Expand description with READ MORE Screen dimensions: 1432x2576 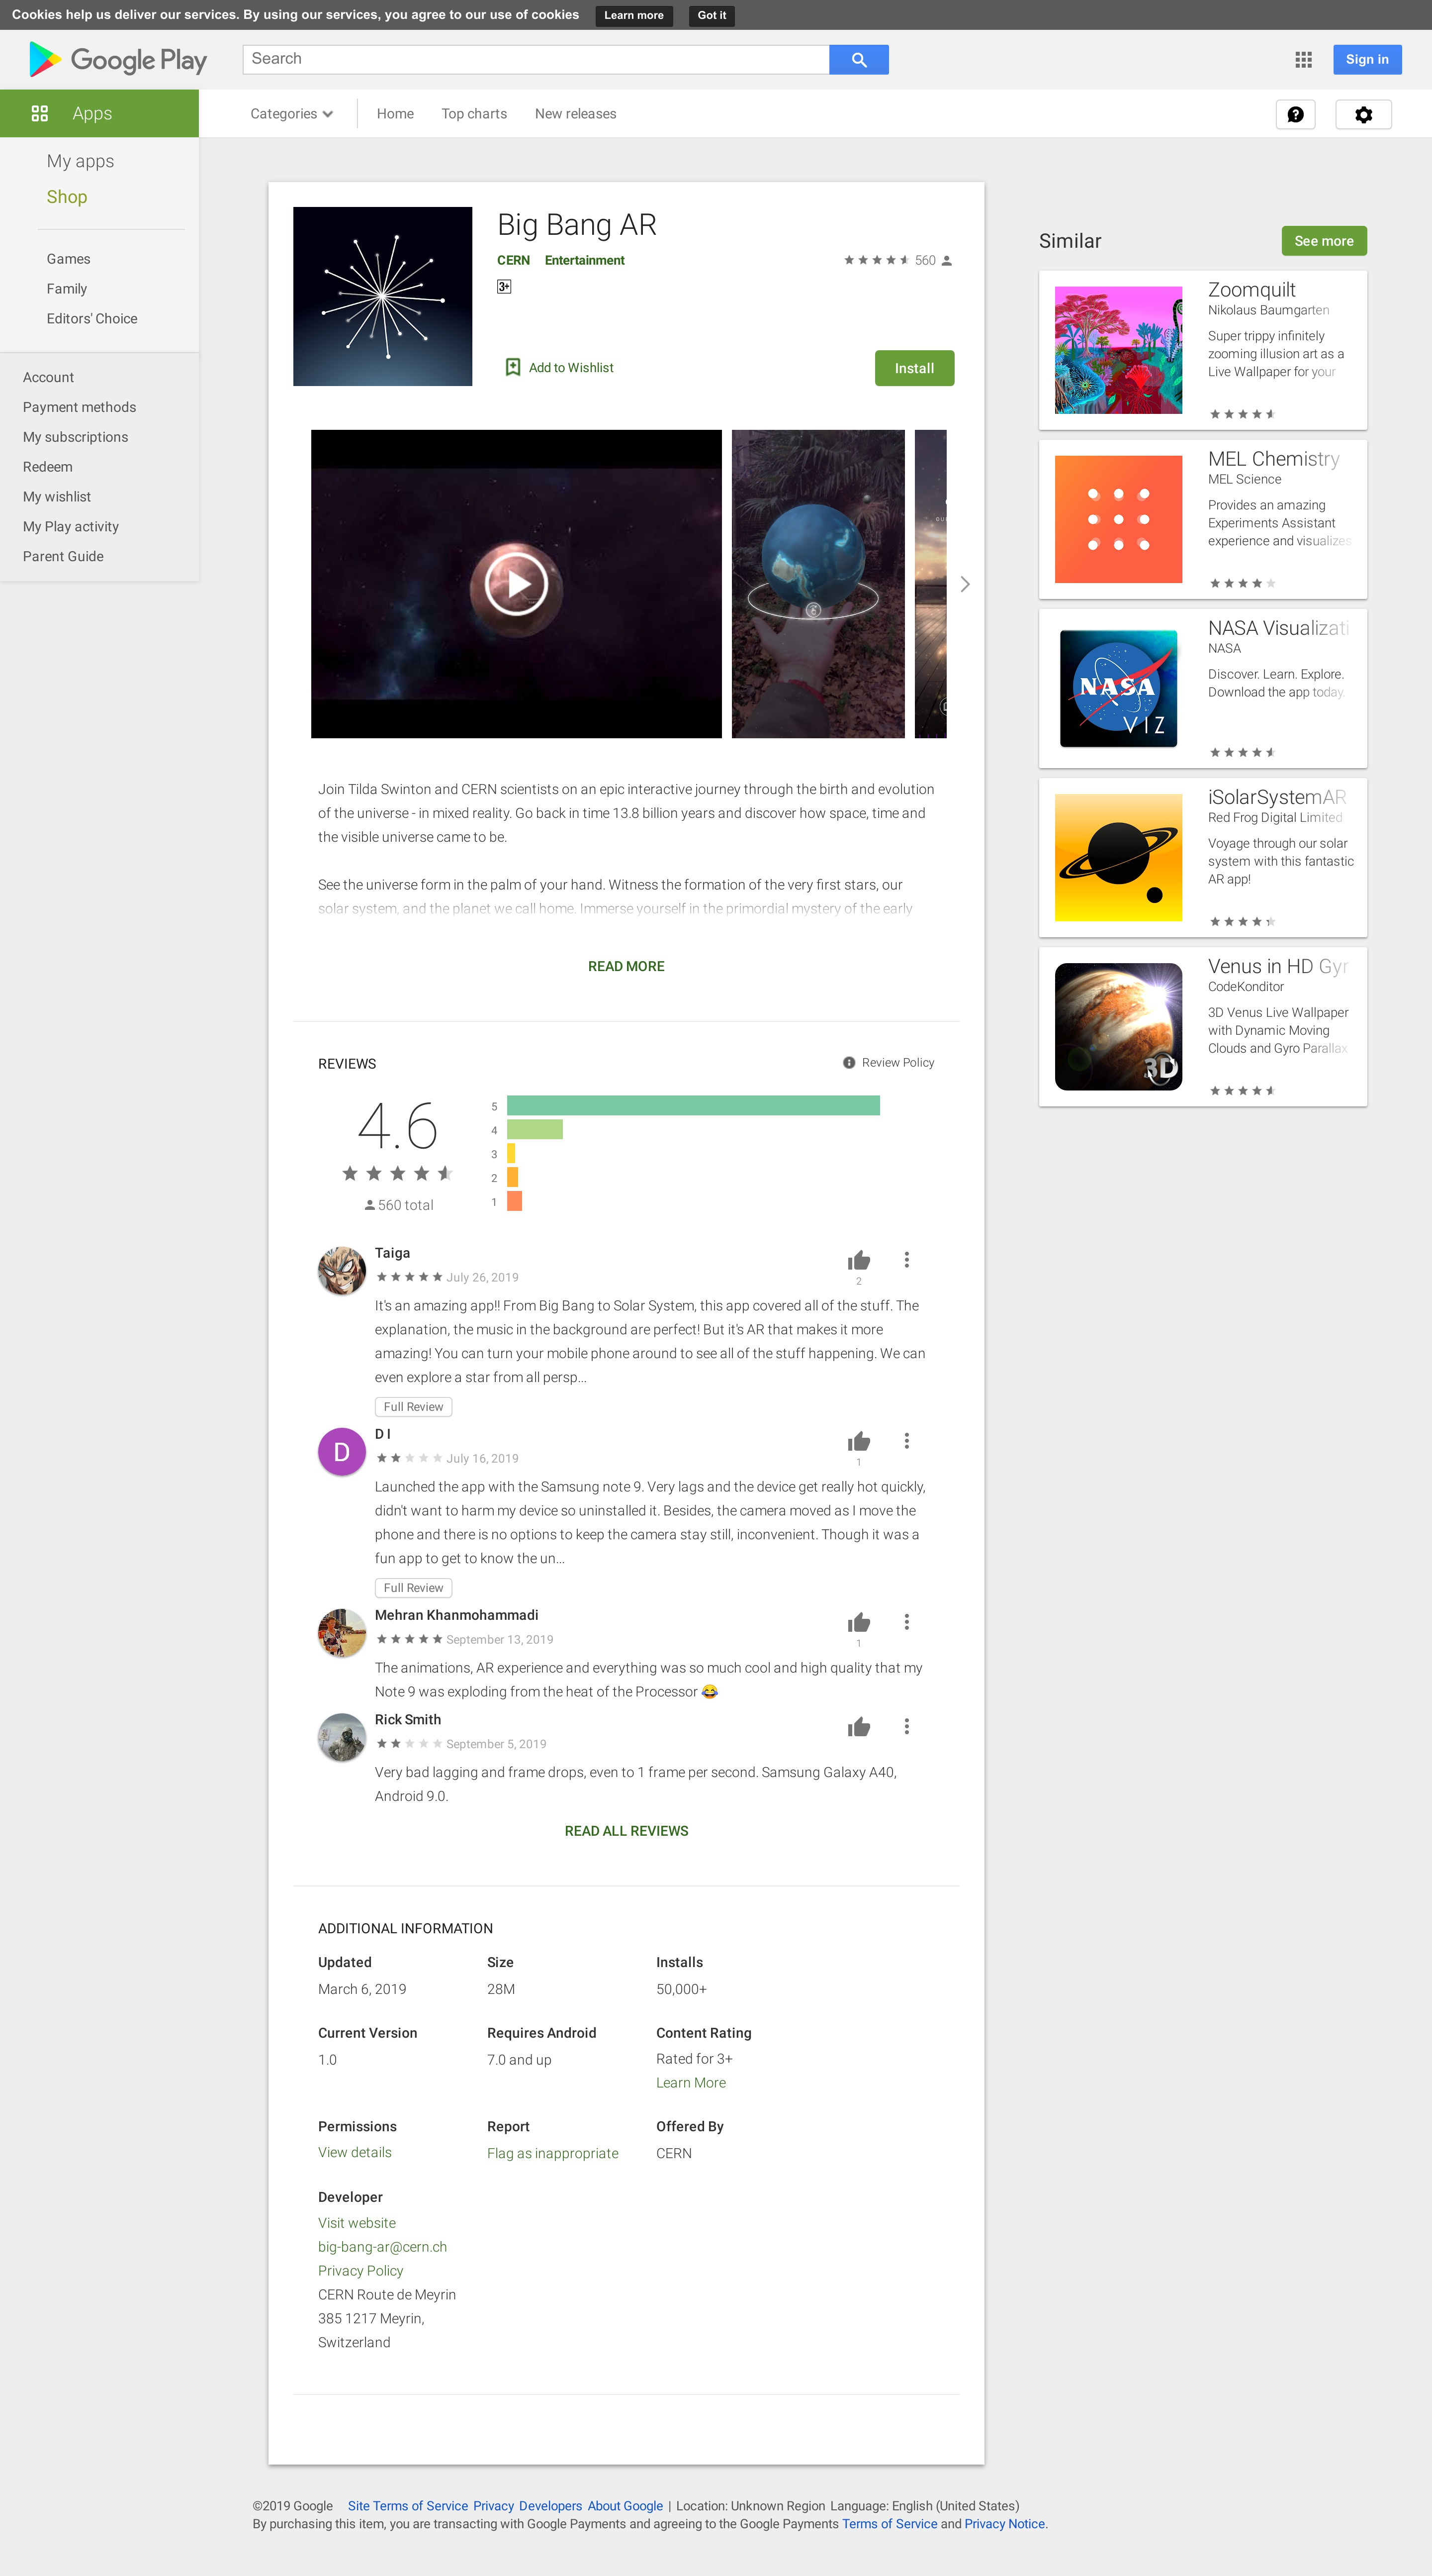tap(626, 967)
